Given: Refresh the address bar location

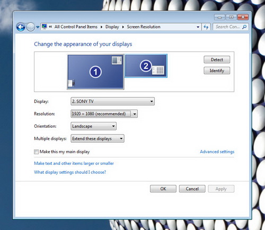Looking at the screenshot, I should click(206, 27).
